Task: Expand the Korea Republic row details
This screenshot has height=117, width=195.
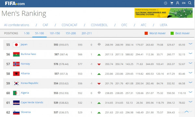Action: [x=190, y=82]
